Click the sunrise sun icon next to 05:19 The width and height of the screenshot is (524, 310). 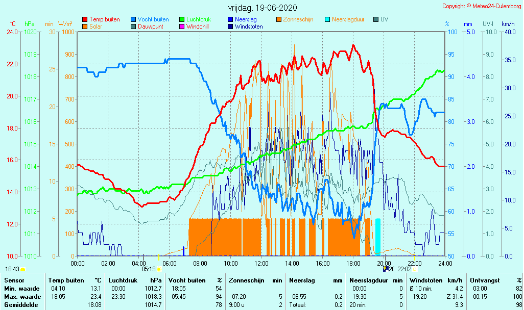pos(159,269)
